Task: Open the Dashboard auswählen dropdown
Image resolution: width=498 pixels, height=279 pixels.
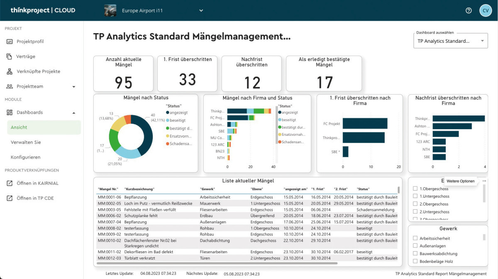Action: coord(451,41)
